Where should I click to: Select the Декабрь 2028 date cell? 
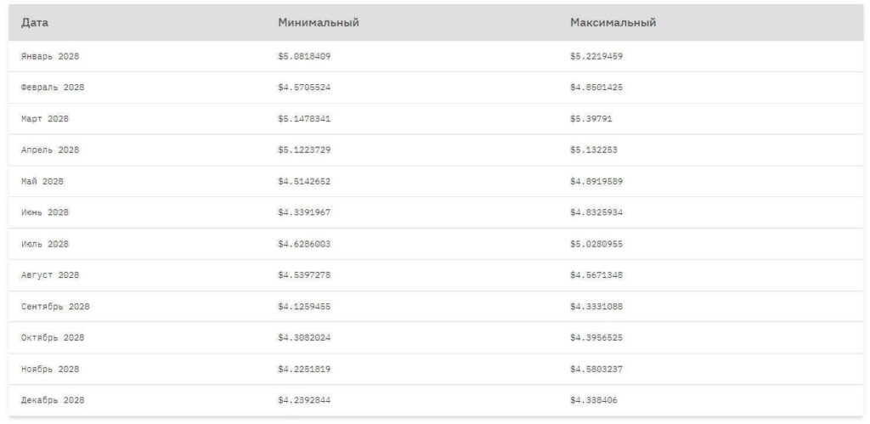[x=53, y=400]
